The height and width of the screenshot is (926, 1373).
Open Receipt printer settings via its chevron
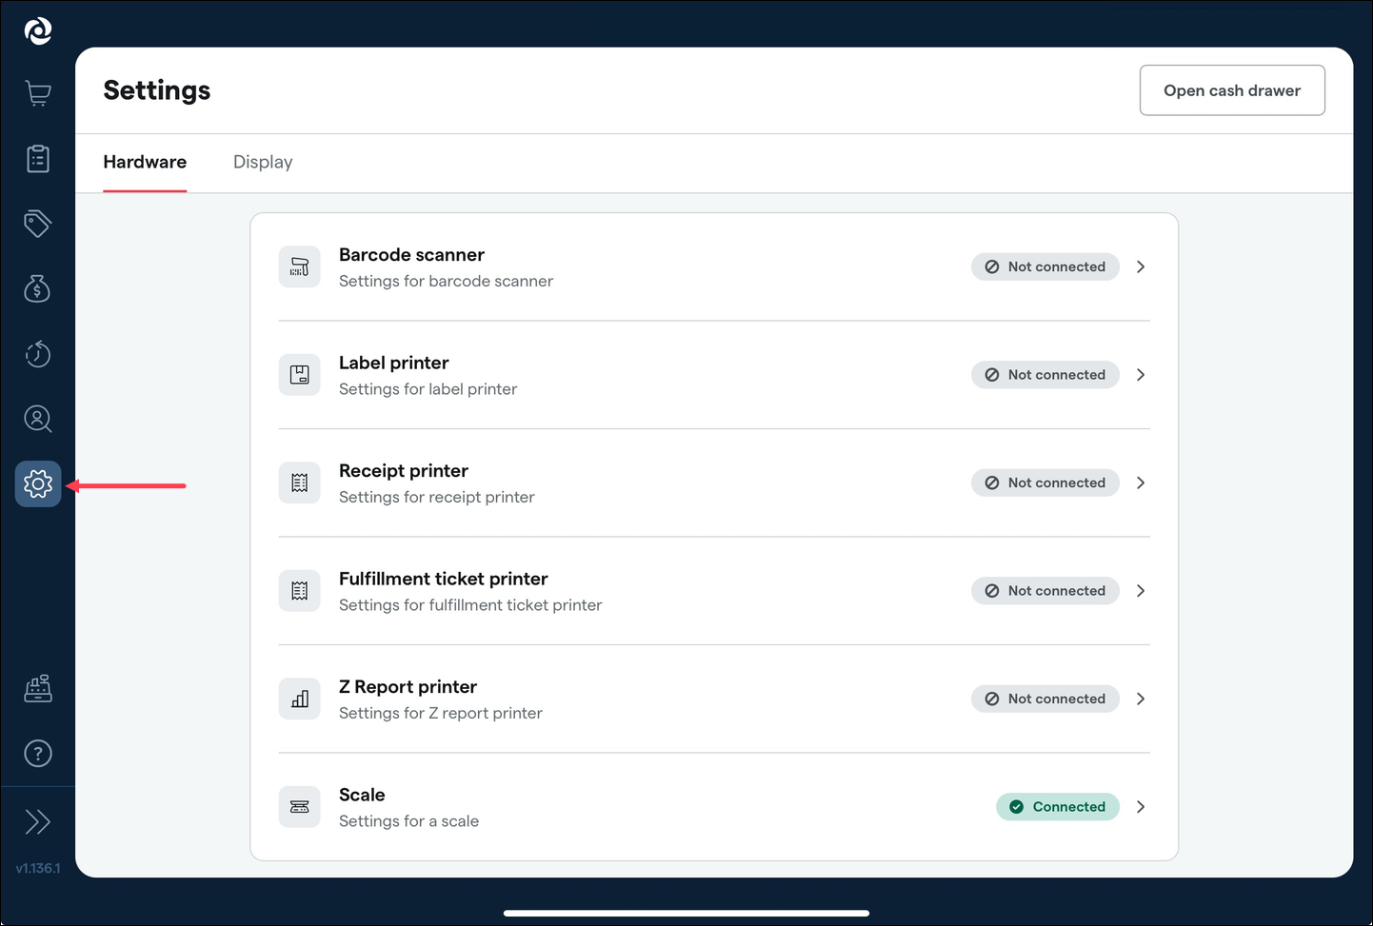click(x=1141, y=483)
